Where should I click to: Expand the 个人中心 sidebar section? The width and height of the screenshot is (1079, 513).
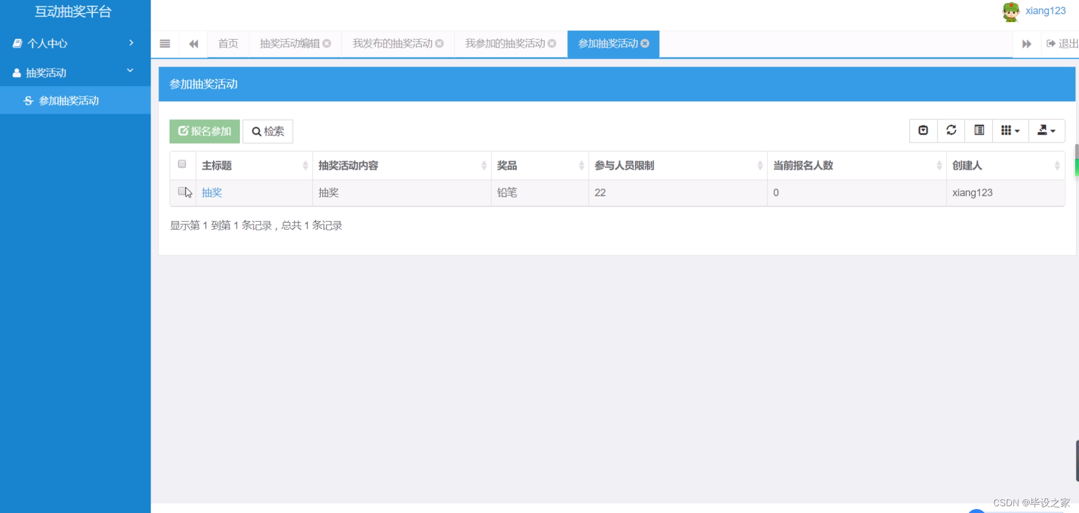point(48,43)
